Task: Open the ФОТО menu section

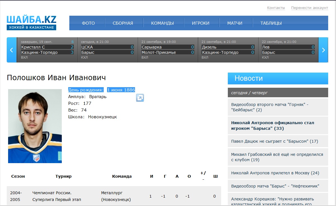Action: [x=88, y=23]
